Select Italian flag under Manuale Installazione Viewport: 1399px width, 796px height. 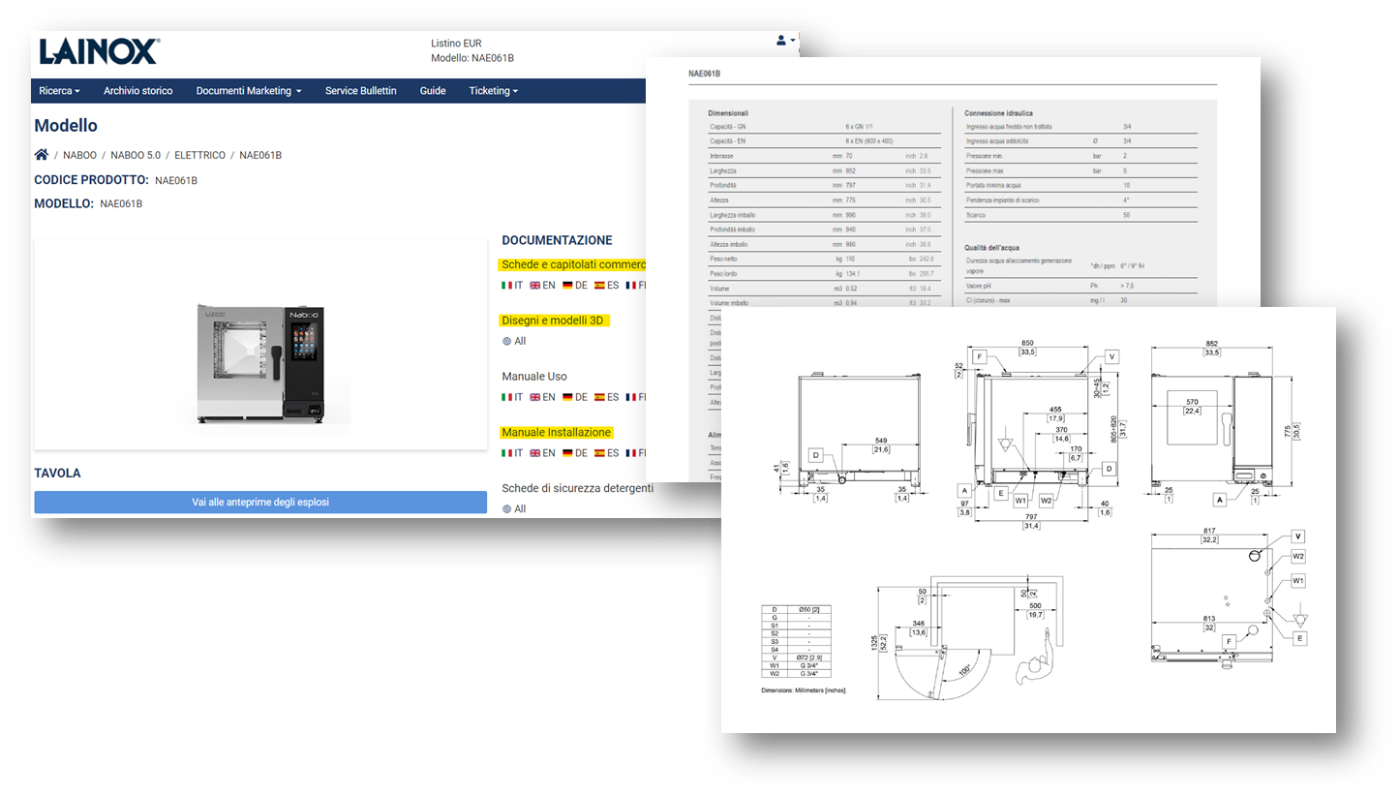tap(512, 453)
